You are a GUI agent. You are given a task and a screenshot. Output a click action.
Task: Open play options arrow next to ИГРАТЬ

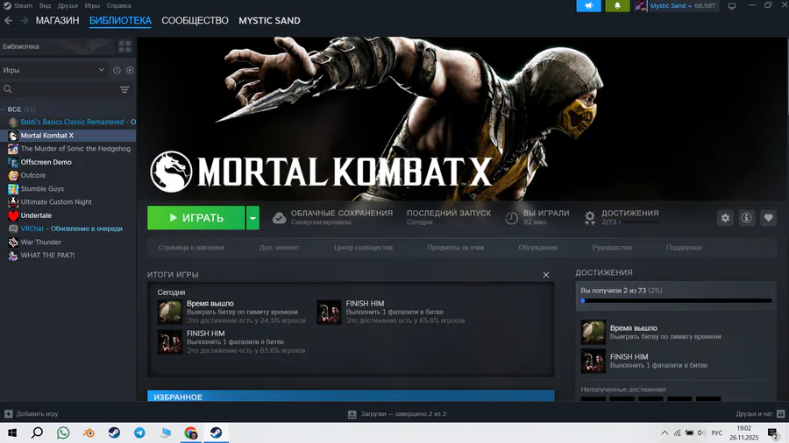pos(252,218)
